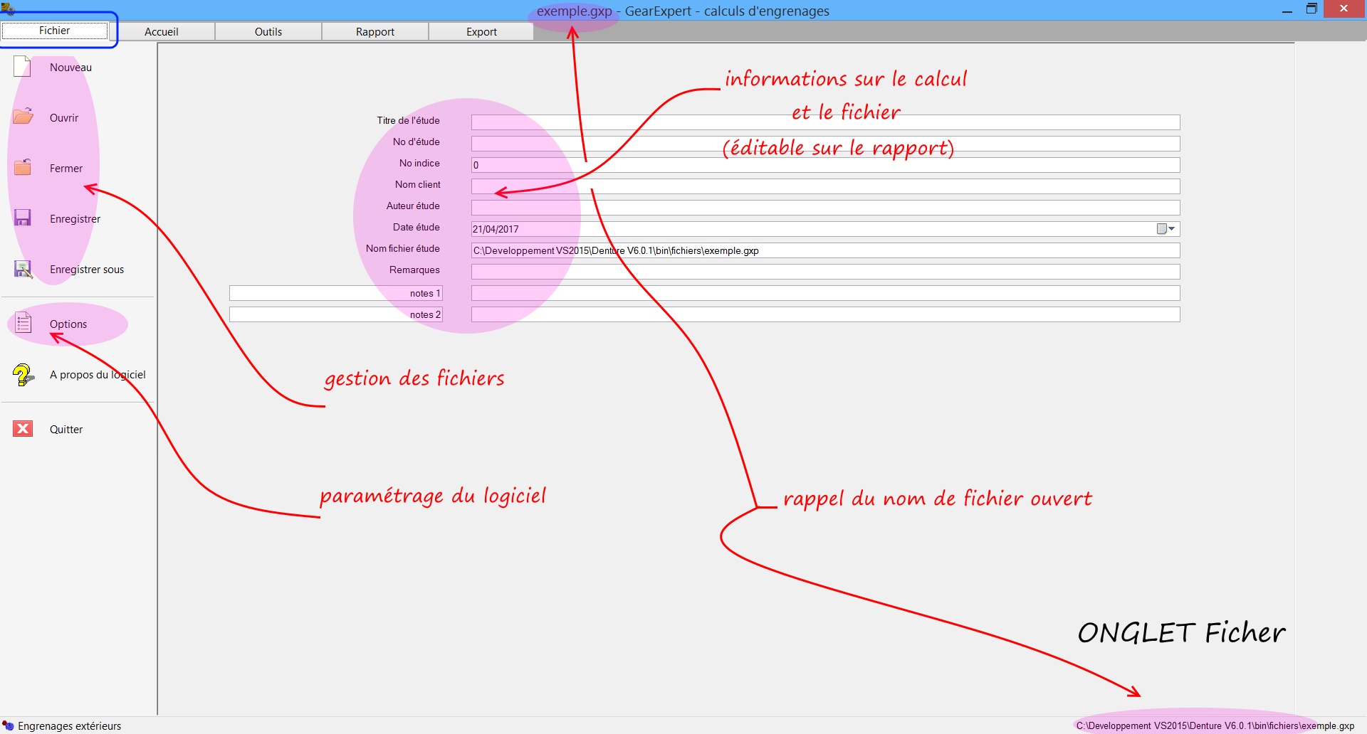Click the notes 1 value field
The width and height of the screenshot is (1367, 734).
click(825, 293)
